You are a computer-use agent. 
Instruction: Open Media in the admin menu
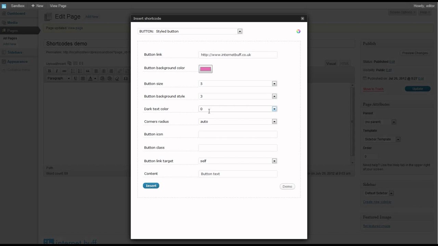(x=12, y=23)
